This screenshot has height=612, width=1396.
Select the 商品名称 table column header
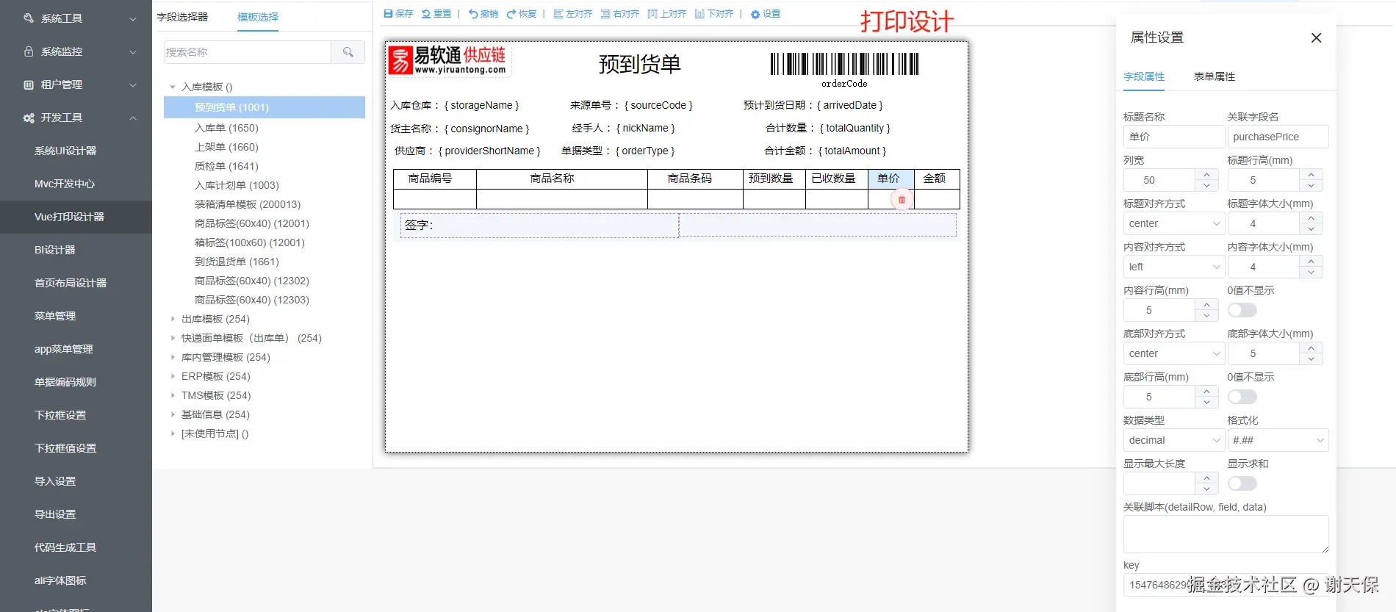point(561,179)
